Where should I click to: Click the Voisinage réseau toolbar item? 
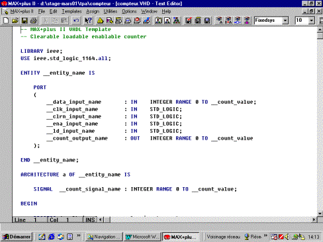coord(224,237)
